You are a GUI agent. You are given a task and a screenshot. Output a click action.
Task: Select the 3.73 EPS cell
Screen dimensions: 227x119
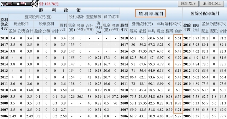[x=196, y=38]
